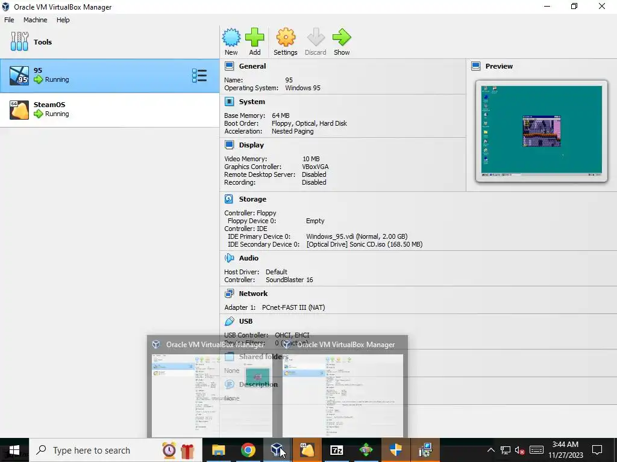Click the 95 VM preview thumbnail
The width and height of the screenshot is (617, 462).
542,131
